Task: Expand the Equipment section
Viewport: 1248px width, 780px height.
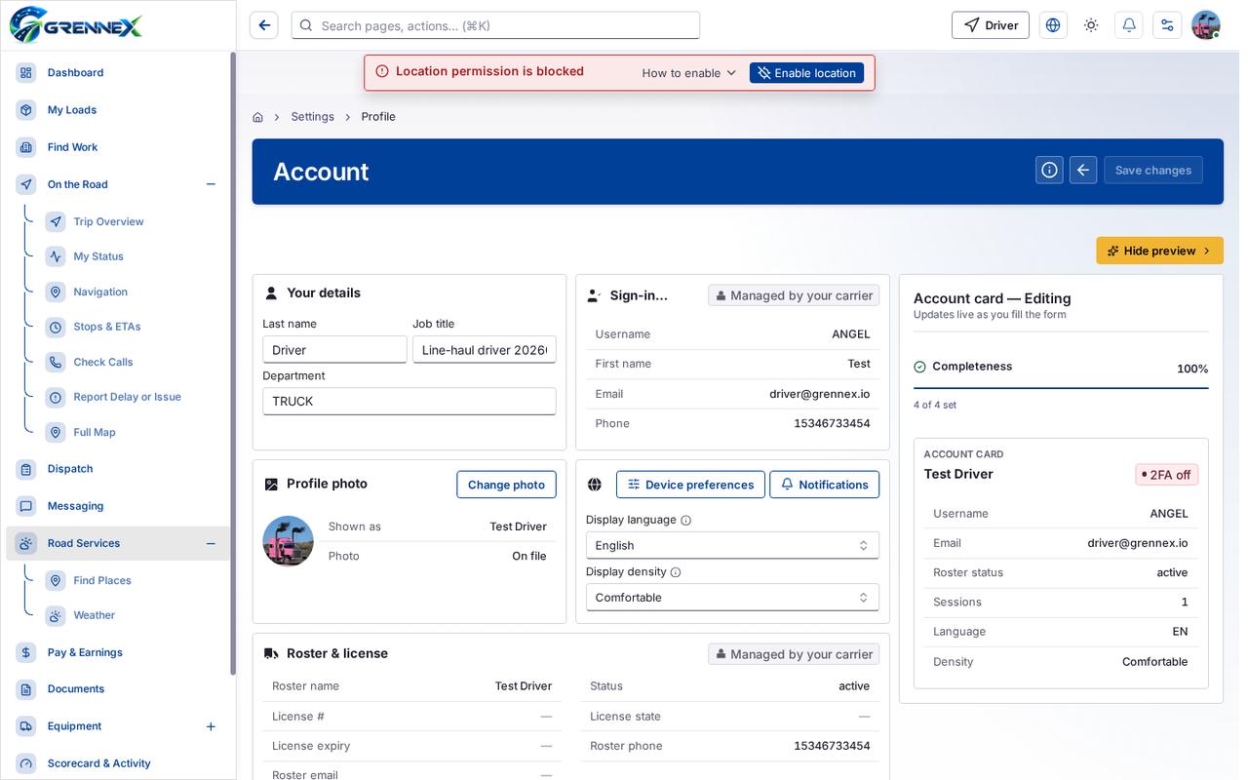Action: point(211,726)
